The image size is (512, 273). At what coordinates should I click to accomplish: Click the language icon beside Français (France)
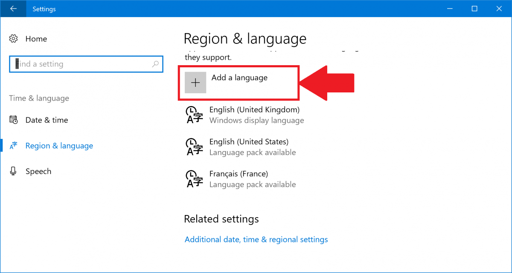point(194,179)
